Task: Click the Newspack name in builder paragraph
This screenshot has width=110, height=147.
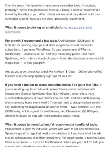Action: [x=88, y=89]
